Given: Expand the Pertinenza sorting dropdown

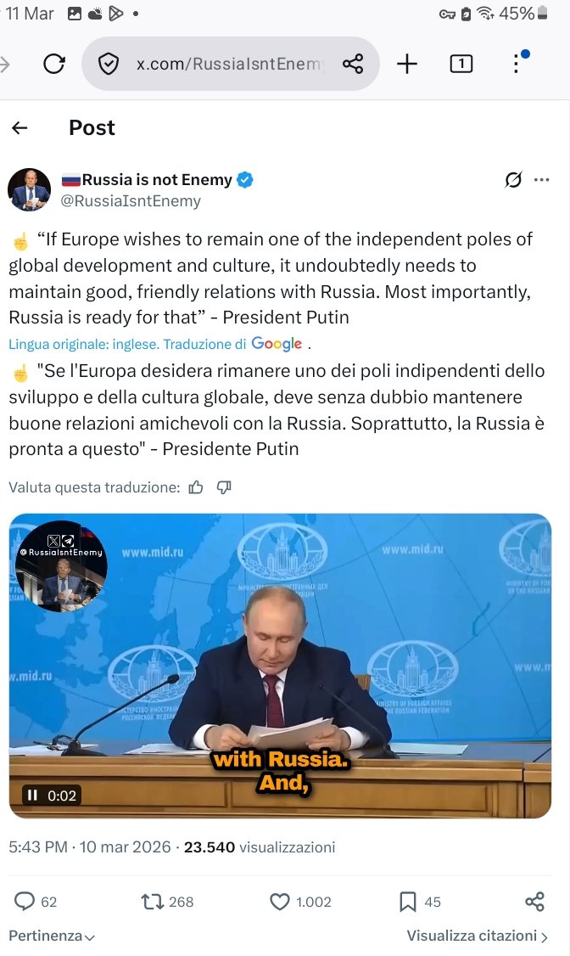Looking at the screenshot, I should coord(52,936).
